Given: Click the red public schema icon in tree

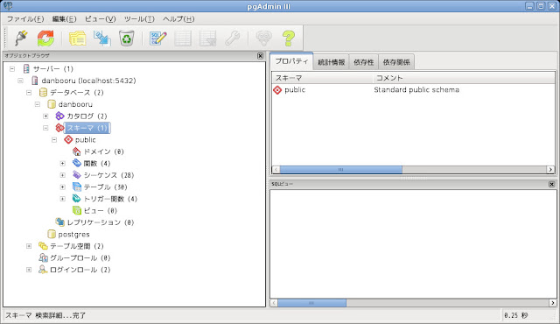Looking at the screenshot, I should [x=68, y=140].
